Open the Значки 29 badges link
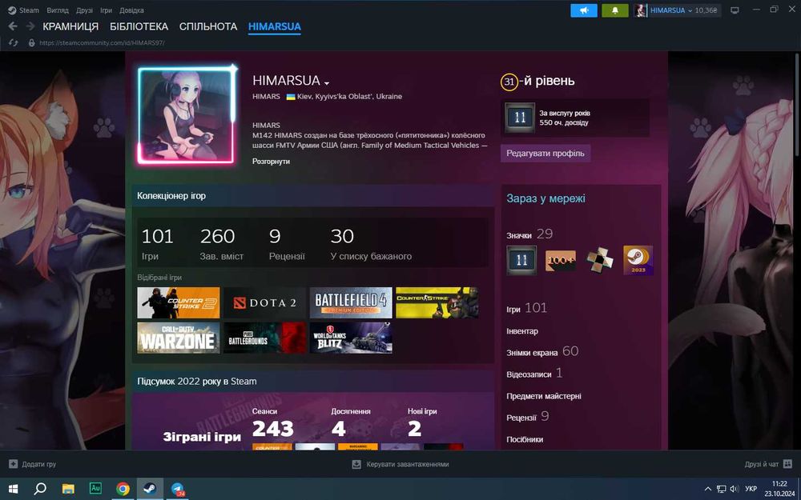 pos(529,234)
